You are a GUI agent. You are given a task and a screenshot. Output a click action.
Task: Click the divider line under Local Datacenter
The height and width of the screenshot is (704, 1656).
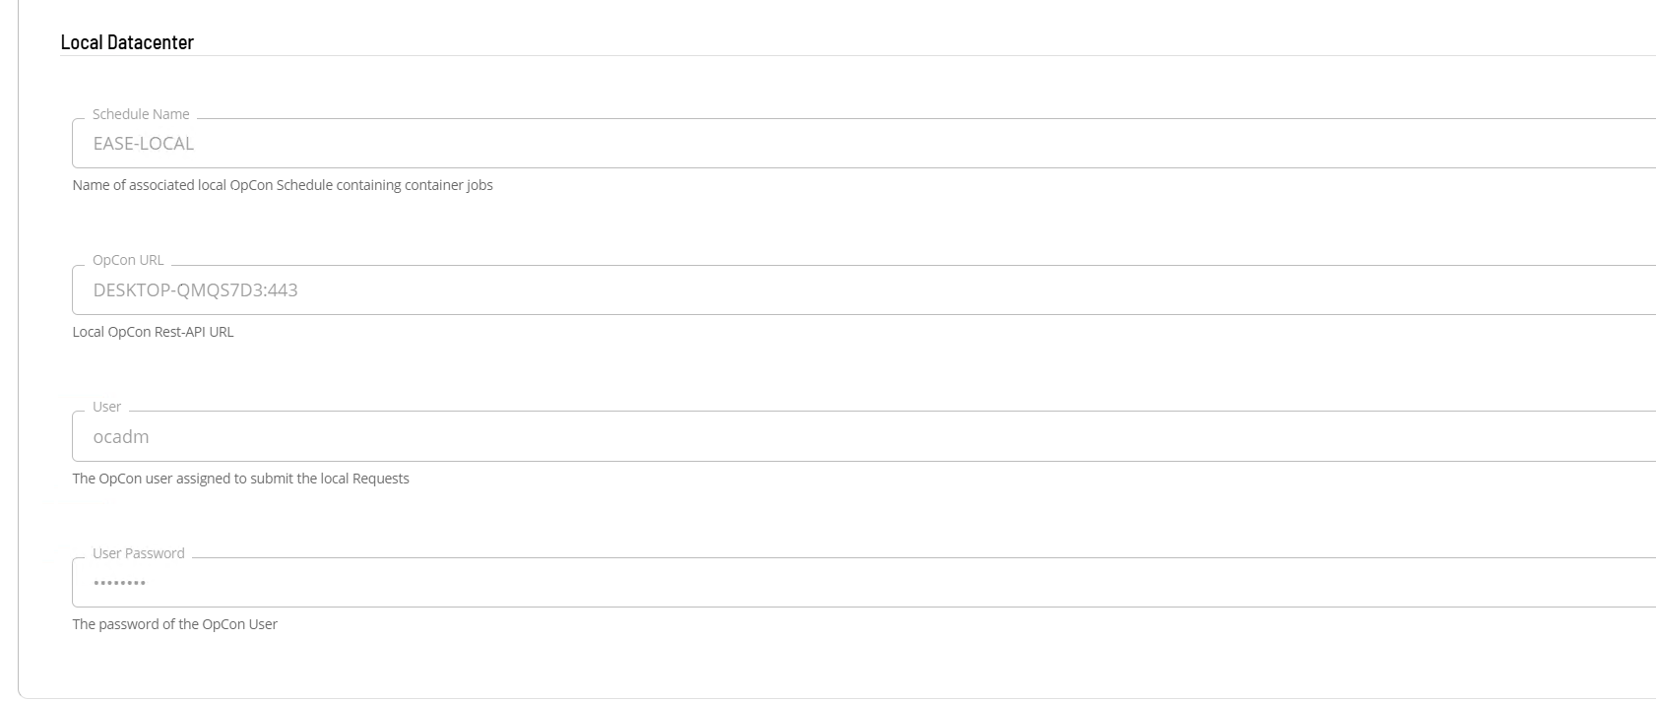point(857,56)
